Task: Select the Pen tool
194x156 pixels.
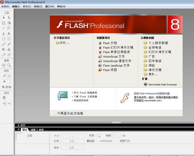Action: 4,34
